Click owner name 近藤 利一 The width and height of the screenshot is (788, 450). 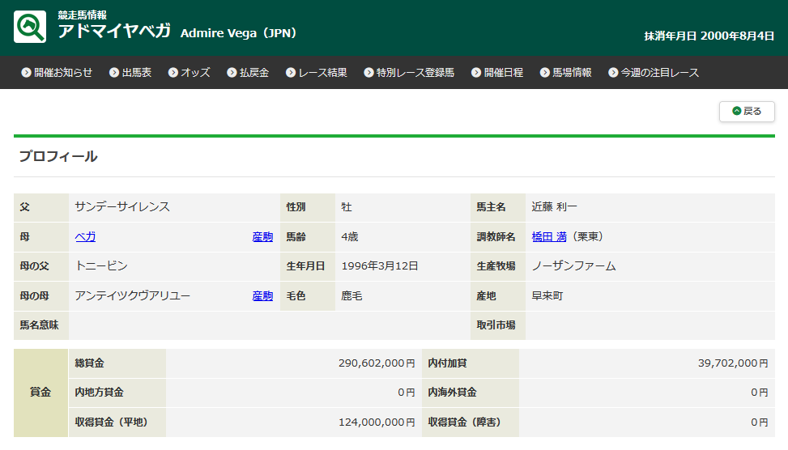click(x=554, y=207)
